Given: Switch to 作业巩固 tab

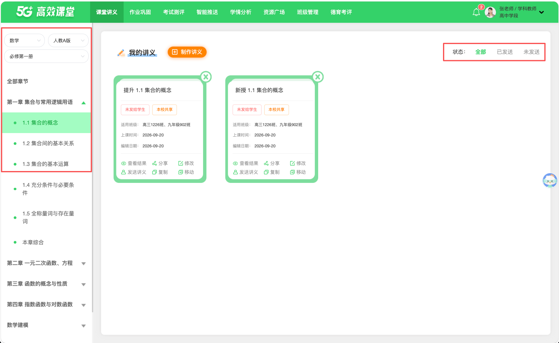Looking at the screenshot, I should [x=140, y=12].
